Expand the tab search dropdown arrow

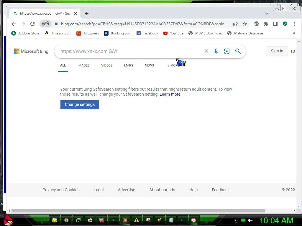tap(267, 14)
